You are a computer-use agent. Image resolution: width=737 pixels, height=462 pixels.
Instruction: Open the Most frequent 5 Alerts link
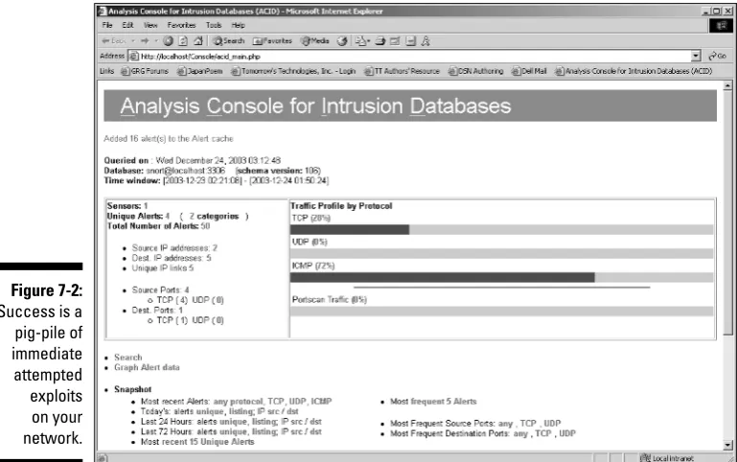(433, 402)
